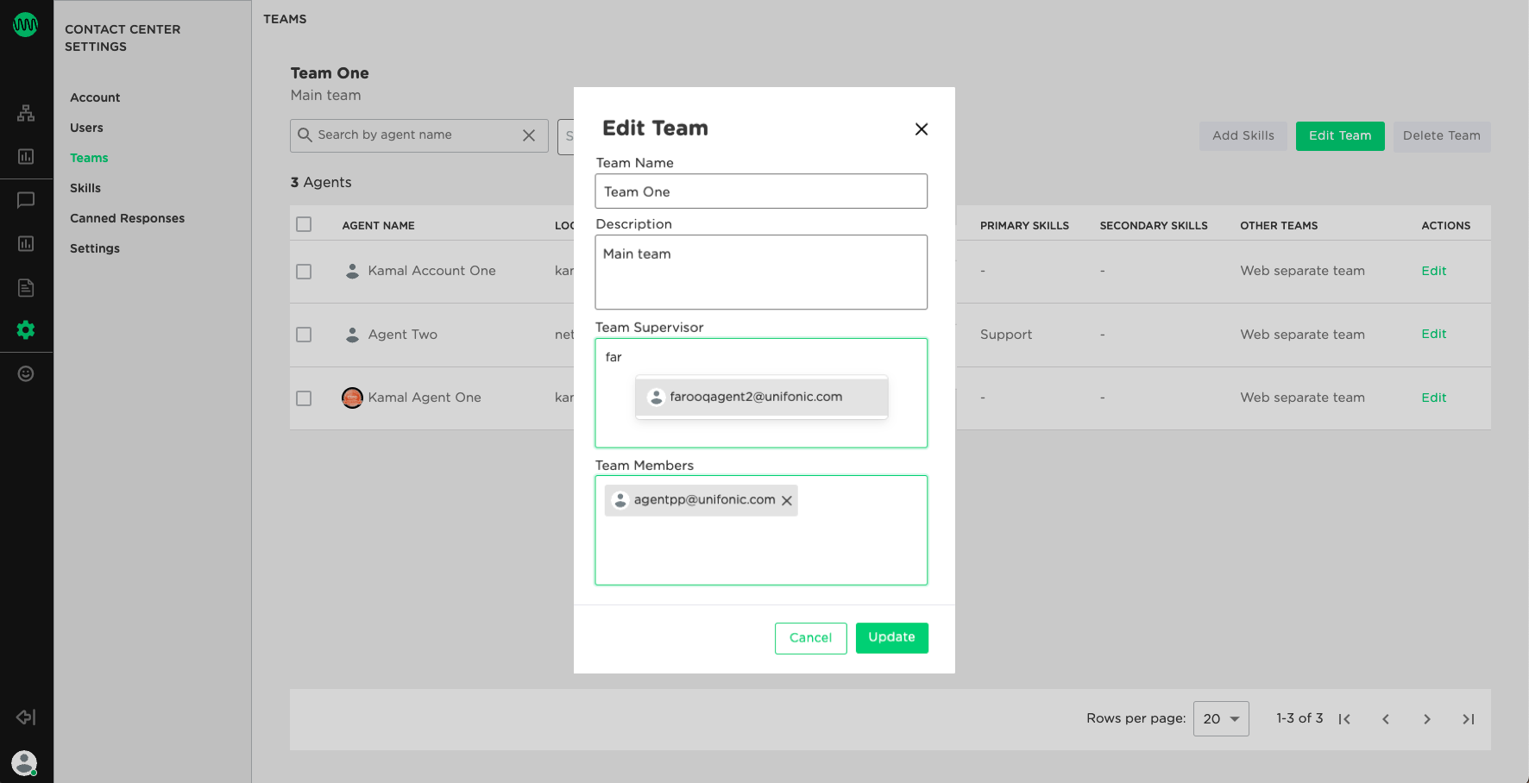Viewport: 1529px width, 783px height.
Task: Click the Kamal Agent One name
Action: click(425, 398)
